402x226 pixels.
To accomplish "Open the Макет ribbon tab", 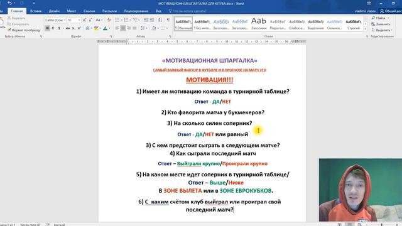I will (71, 11).
